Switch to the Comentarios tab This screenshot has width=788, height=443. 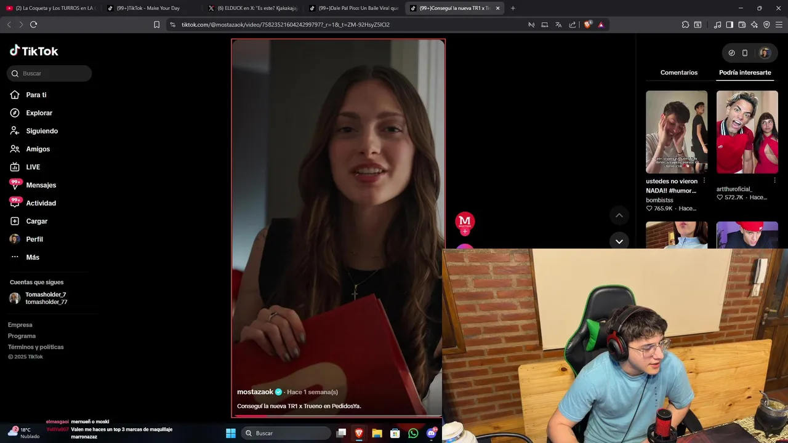point(679,73)
